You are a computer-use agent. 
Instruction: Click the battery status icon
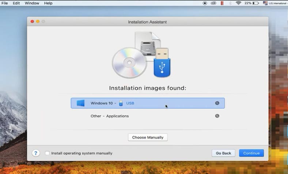point(255,3)
